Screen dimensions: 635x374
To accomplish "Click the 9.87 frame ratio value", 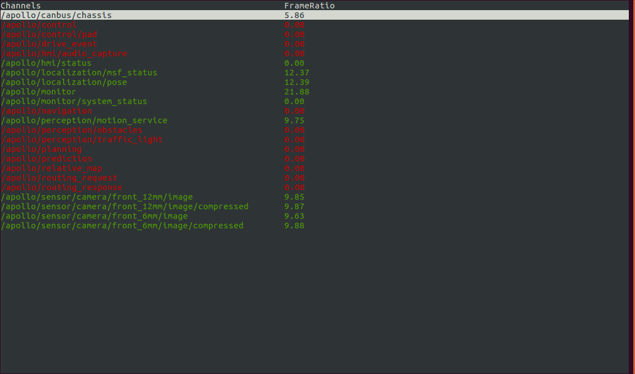I will click(x=294, y=207).
